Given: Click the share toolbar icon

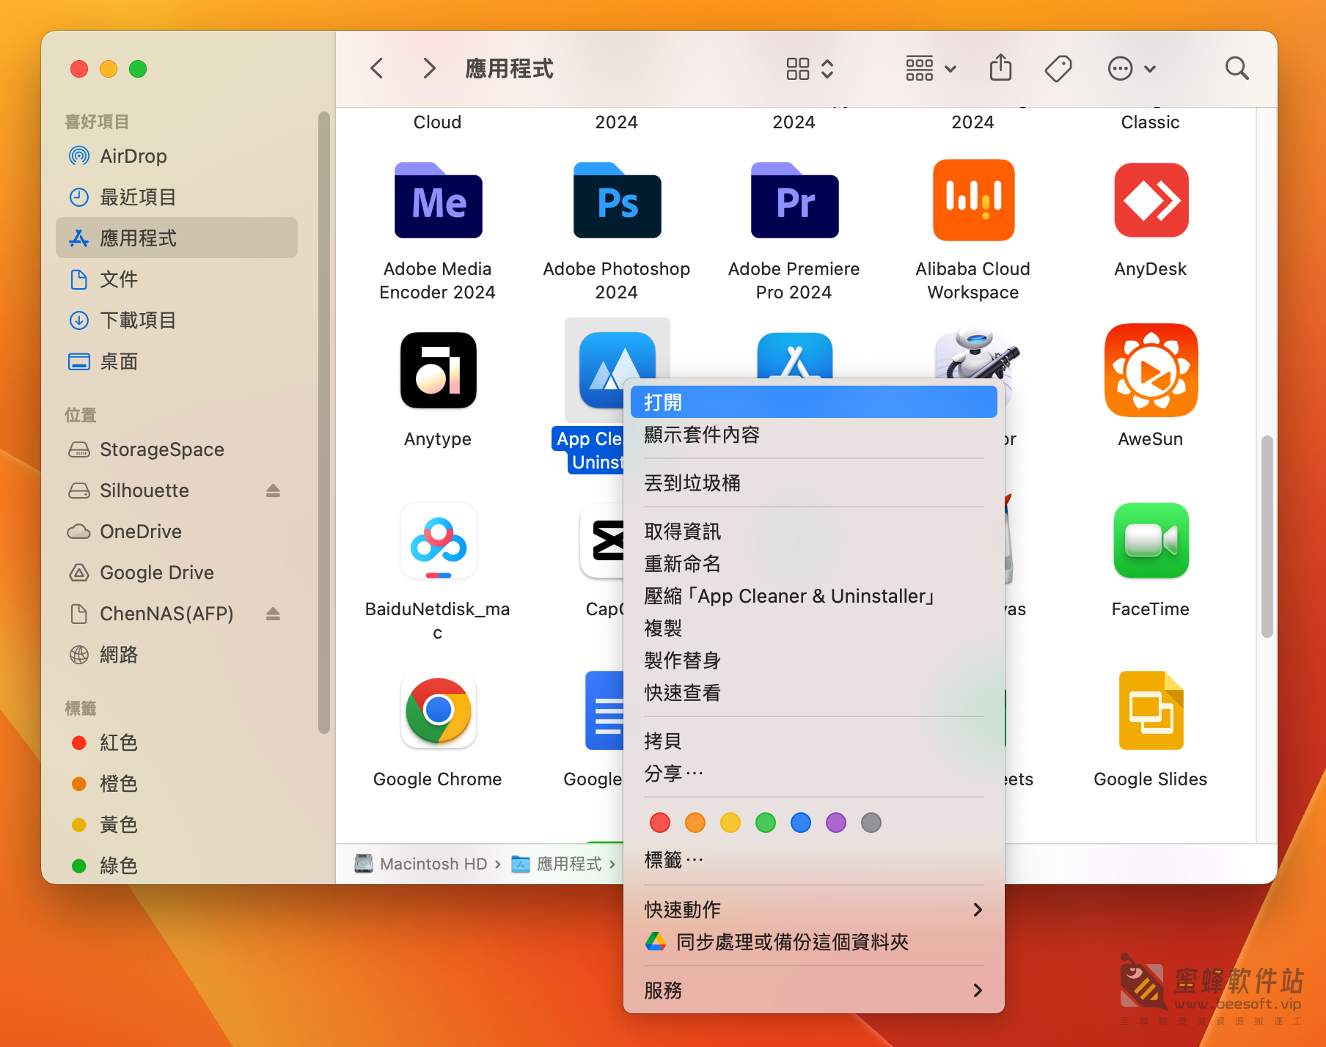Looking at the screenshot, I should (x=1000, y=68).
